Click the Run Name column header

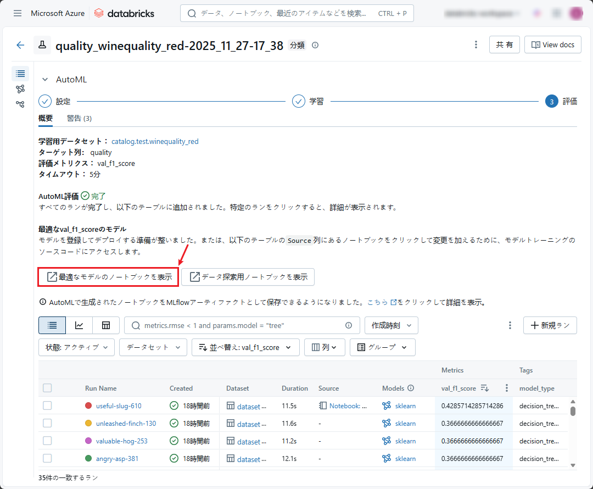click(100, 388)
